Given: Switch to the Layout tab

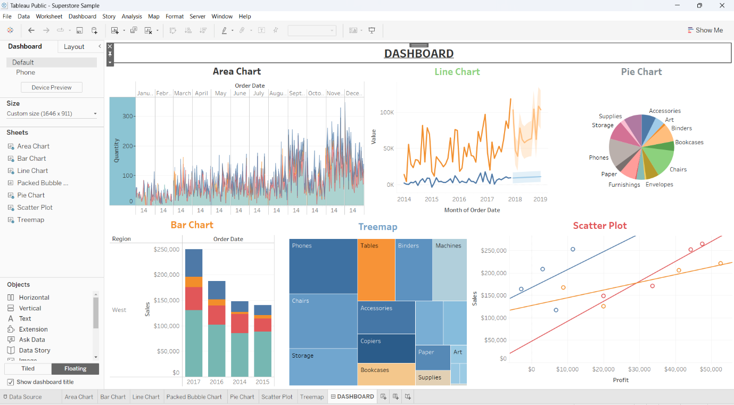Looking at the screenshot, I should [74, 46].
